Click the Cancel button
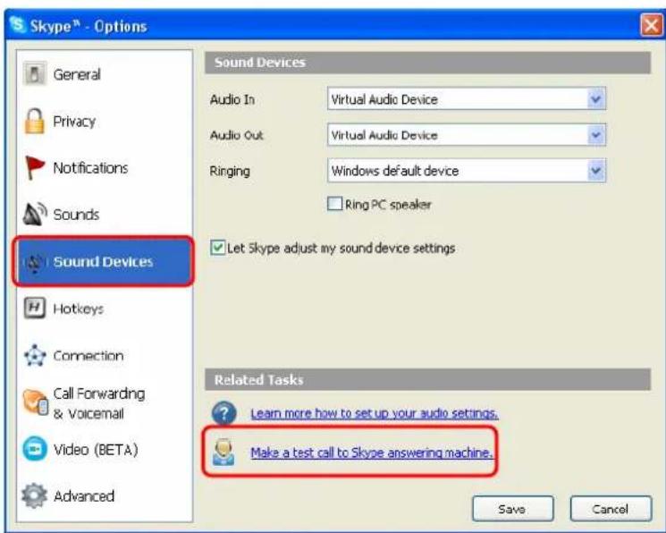 (x=611, y=509)
